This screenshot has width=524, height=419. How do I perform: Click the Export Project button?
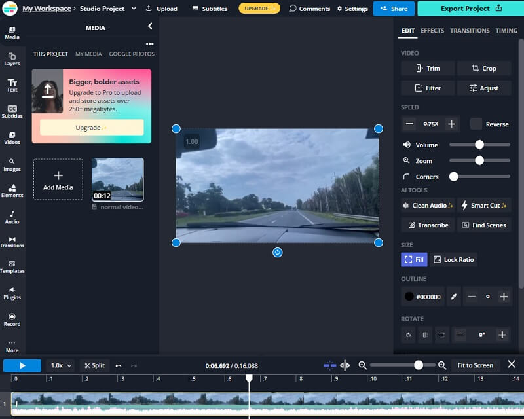[x=470, y=9]
